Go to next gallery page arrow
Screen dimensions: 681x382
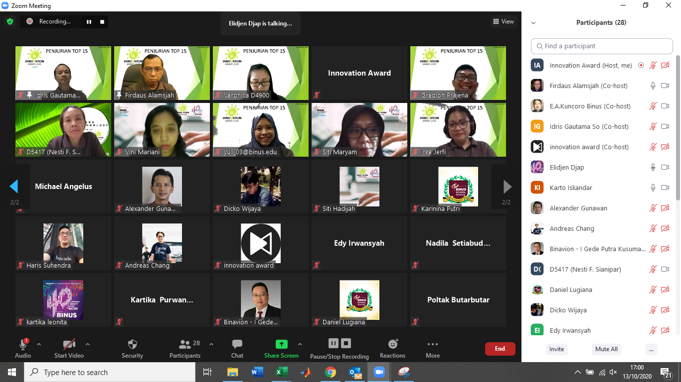[508, 187]
